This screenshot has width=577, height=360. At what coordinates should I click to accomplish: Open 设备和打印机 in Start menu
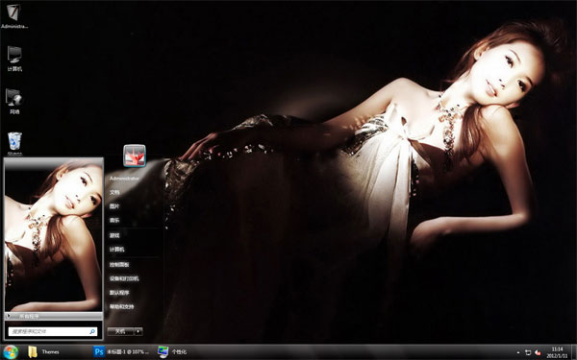tap(124, 278)
